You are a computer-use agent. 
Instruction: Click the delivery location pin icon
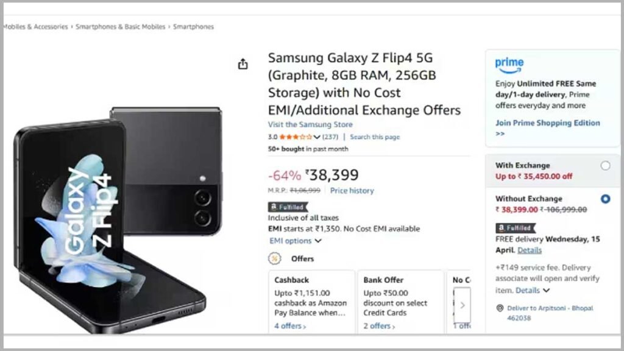[500, 308]
